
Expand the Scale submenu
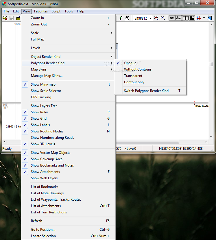(68, 33)
